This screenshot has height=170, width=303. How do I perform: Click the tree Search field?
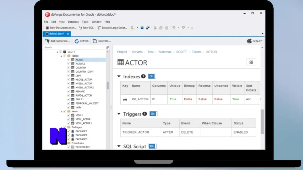tap(74, 48)
